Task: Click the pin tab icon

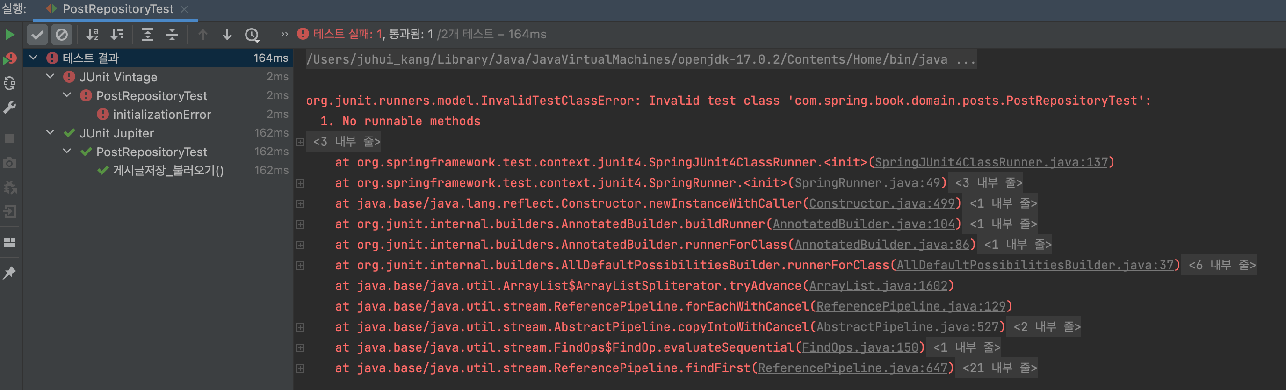Action: 9,273
